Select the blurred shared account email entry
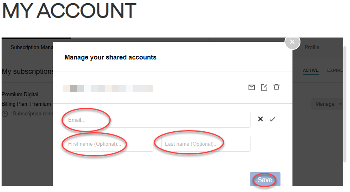The image size is (350, 192). point(108,88)
